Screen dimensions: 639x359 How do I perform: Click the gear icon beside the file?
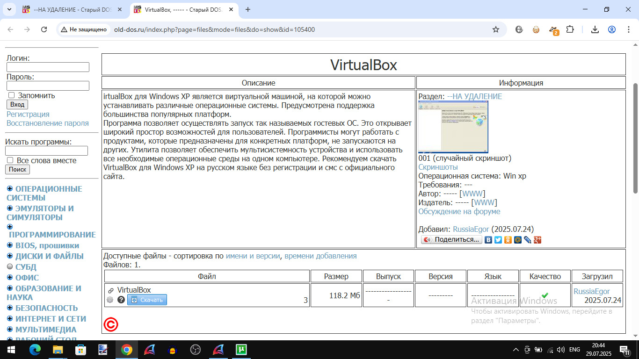(110, 300)
